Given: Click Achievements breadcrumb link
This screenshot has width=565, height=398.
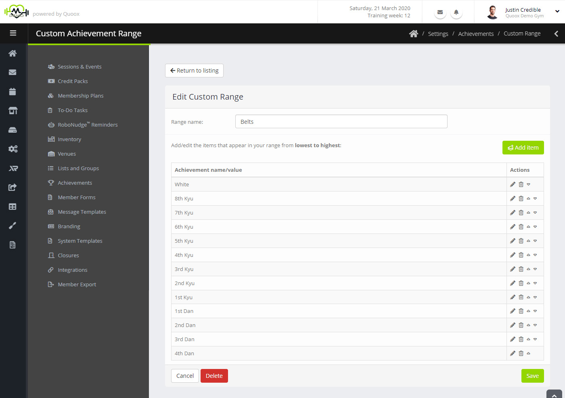Looking at the screenshot, I should pyautogui.click(x=476, y=34).
